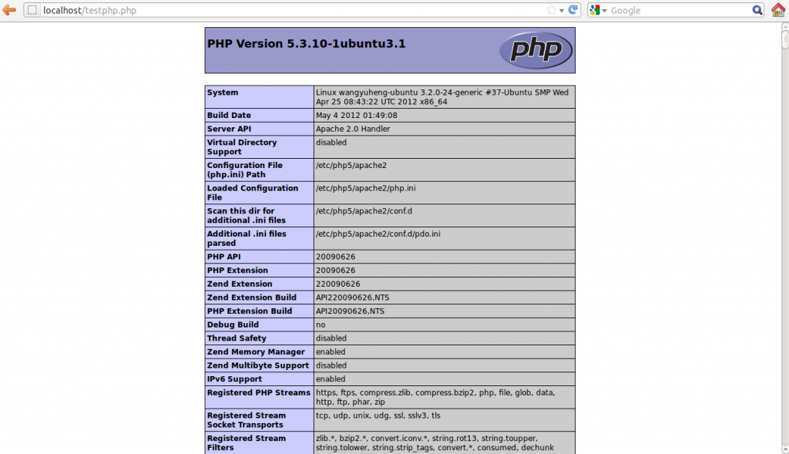Image resolution: width=789 pixels, height=454 pixels.
Task: Click the "Apache 2.0 Handler" value
Action: pyautogui.click(x=353, y=129)
